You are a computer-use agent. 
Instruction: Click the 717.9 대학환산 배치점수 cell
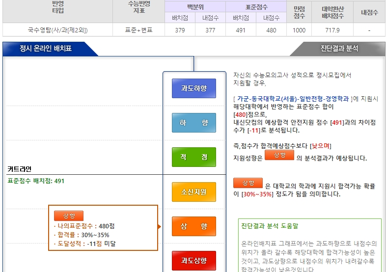pyautogui.click(x=332, y=30)
